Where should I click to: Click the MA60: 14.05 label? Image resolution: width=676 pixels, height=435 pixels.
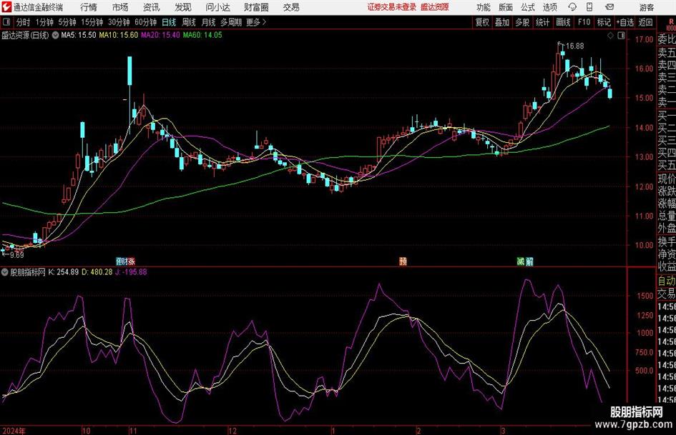pos(202,35)
